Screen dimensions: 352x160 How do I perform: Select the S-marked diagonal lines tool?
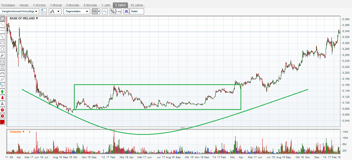[3, 86]
